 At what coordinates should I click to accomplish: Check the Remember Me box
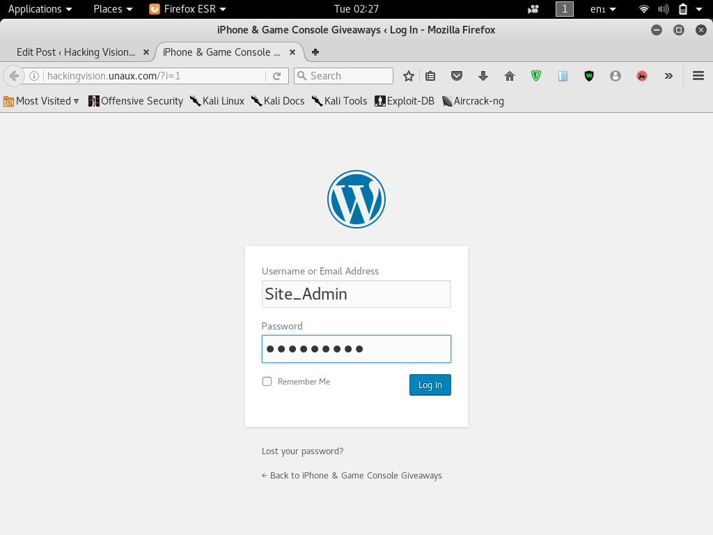point(267,381)
